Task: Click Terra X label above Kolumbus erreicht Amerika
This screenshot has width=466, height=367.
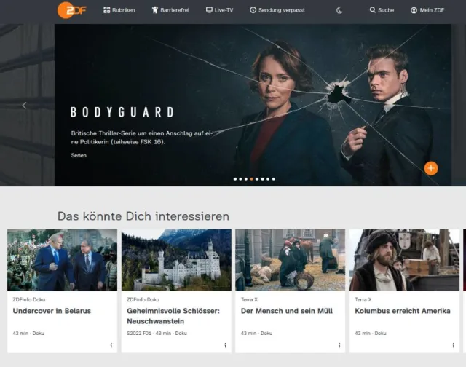Action: click(363, 299)
